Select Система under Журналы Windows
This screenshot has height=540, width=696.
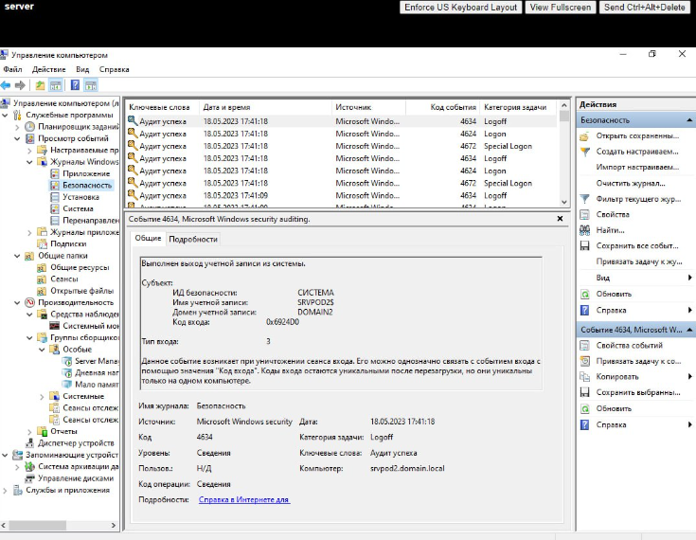point(78,208)
